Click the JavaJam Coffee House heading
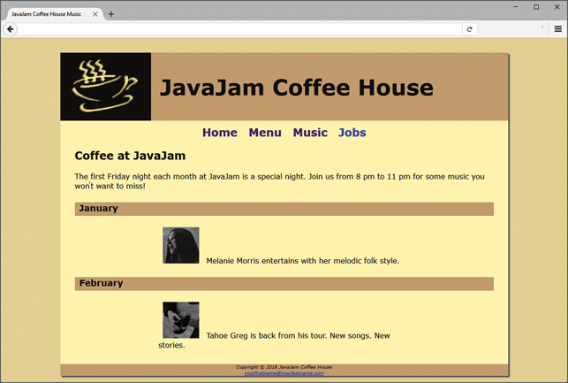The width and height of the screenshot is (568, 383). pyautogui.click(x=297, y=88)
